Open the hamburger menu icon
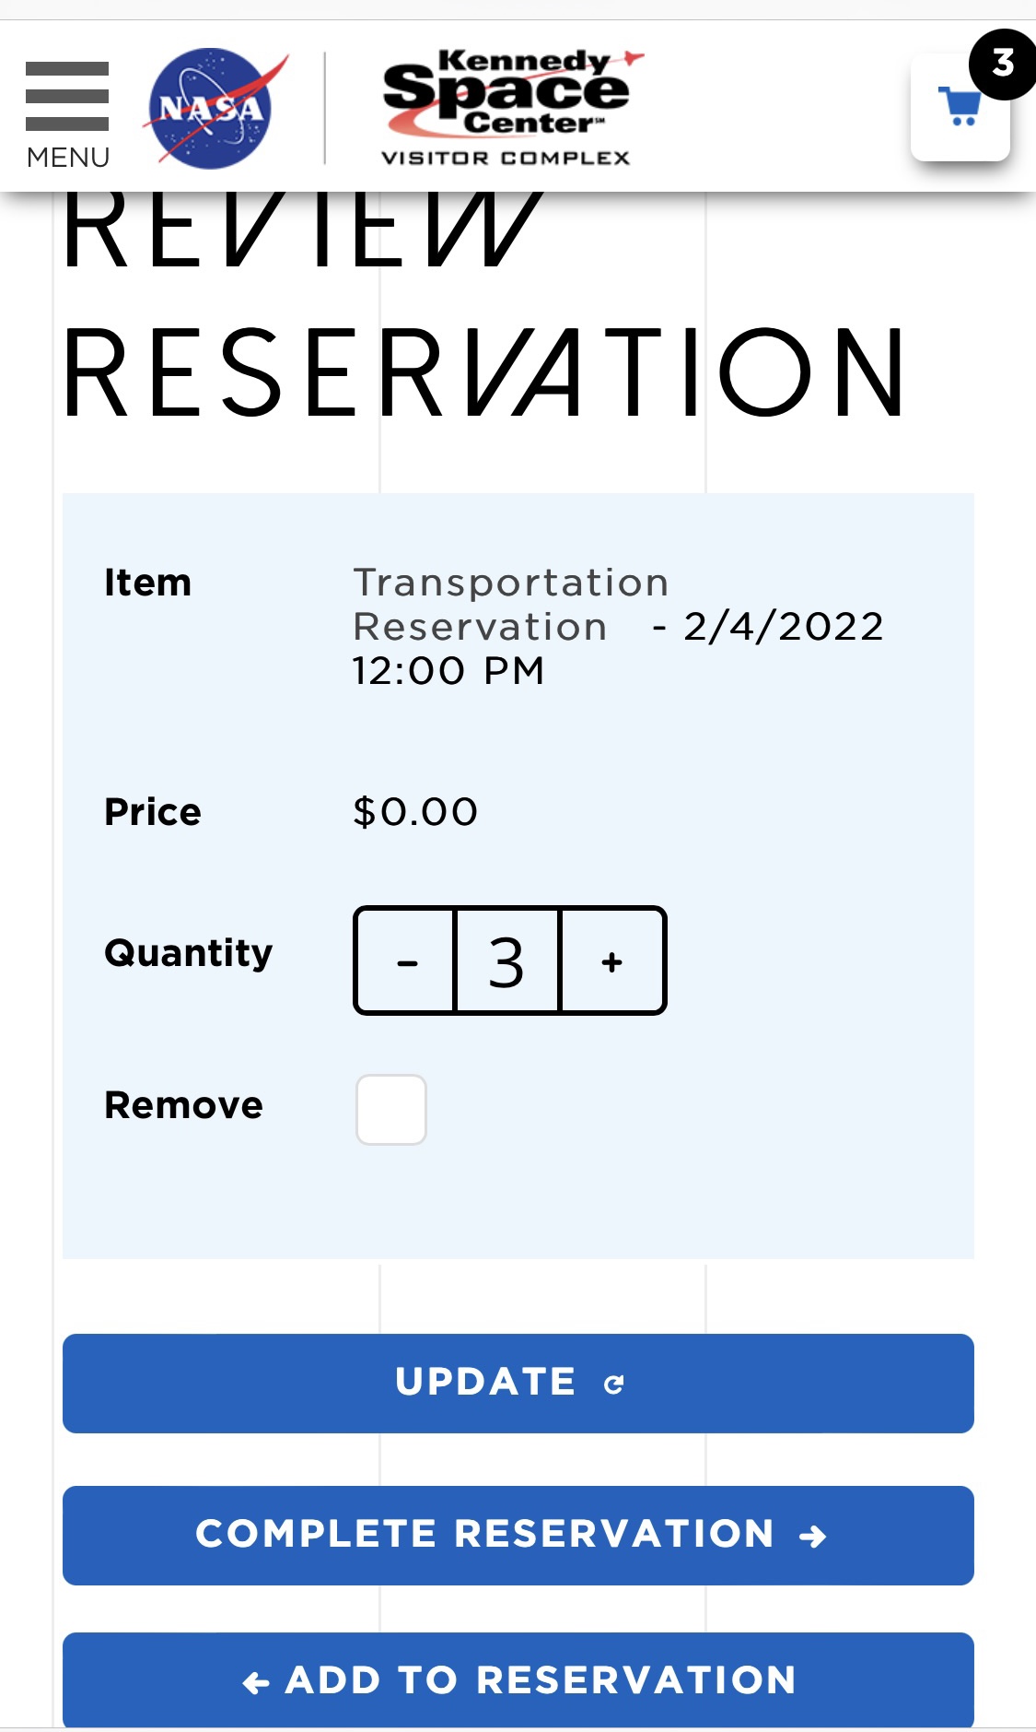Image resolution: width=1036 pixels, height=1732 pixels. point(67,96)
